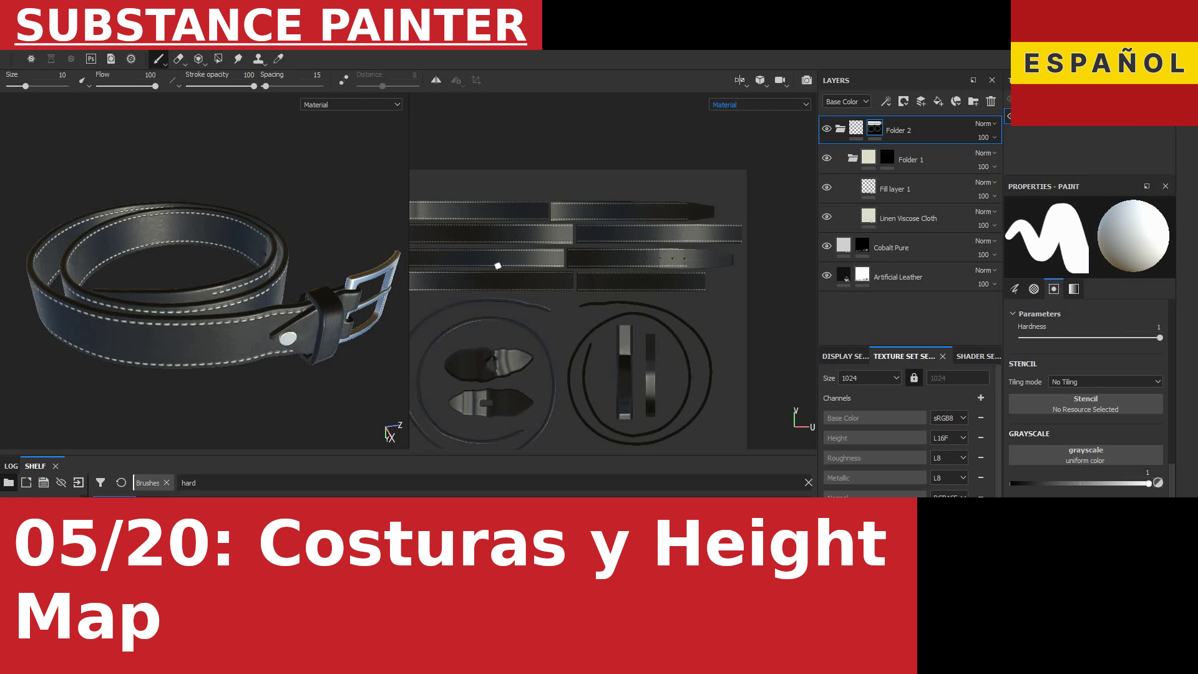Click the Photoshop export icon

91,59
